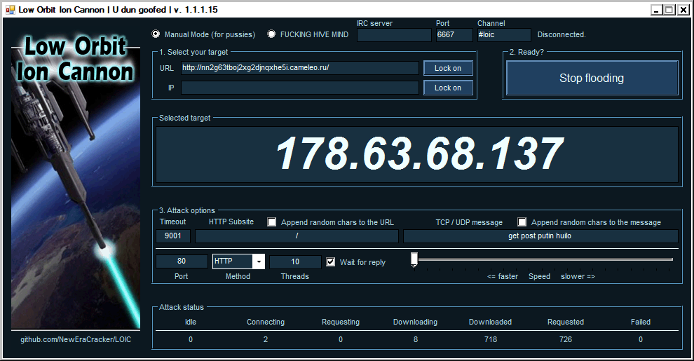The height and width of the screenshot is (361, 694).
Task: Click the Timeout field showing 9001
Action: pos(173,236)
